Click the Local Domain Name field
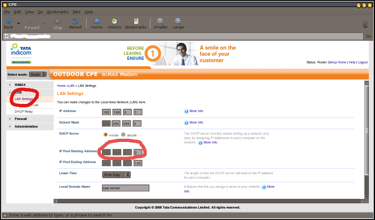Screen dimensions: 375x220 (x=126, y=188)
